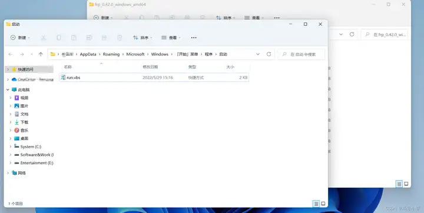The width and height of the screenshot is (424, 213).
Task: Go up one folder level arrow
Action: tap(41, 54)
